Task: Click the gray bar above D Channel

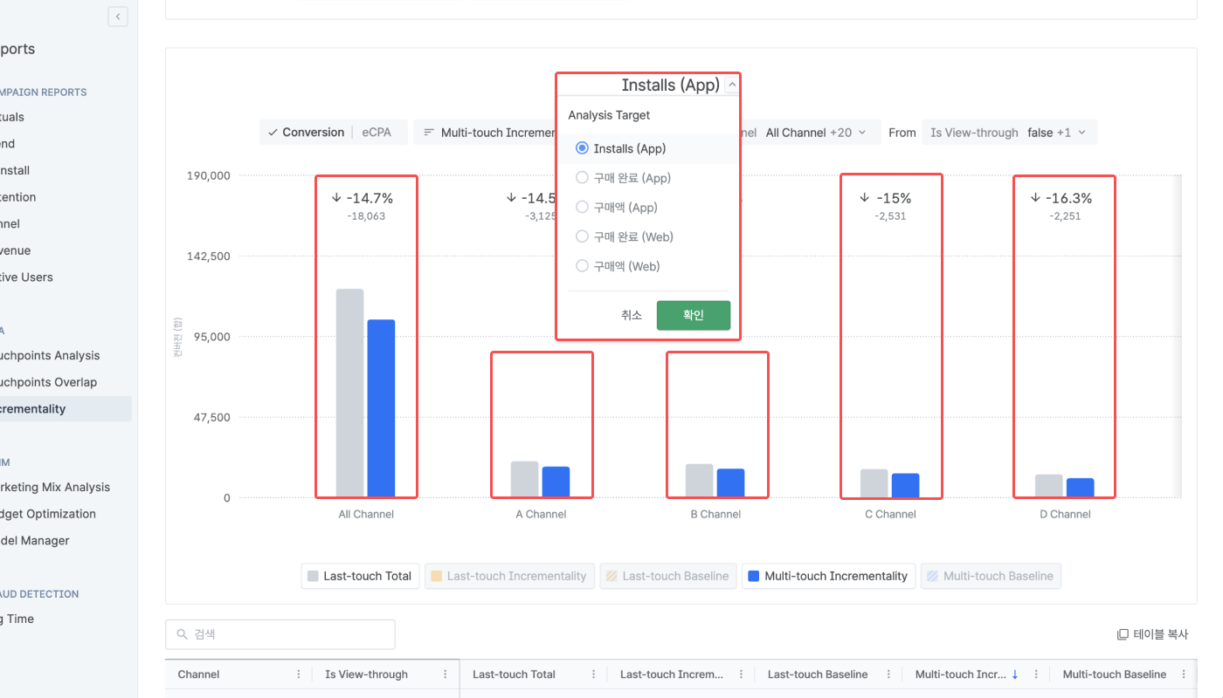Action: coord(1049,486)
